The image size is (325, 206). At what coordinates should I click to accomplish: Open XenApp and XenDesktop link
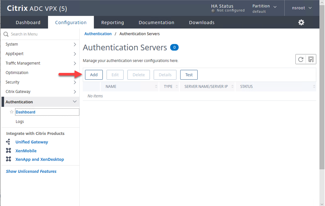pos(40,159)
